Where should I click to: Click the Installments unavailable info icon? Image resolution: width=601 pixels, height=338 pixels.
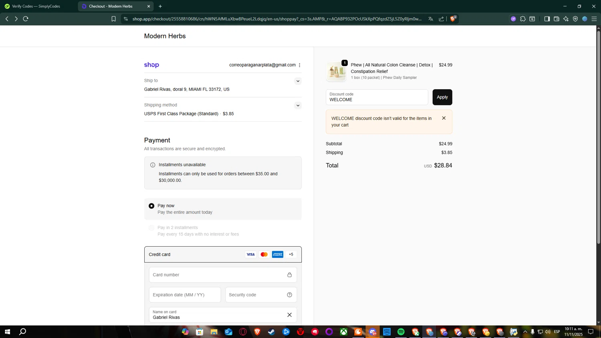153,165
